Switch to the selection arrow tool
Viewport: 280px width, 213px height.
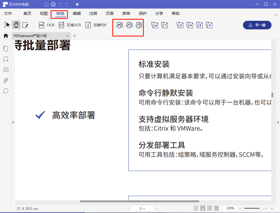pyautogui.click(x=7, y=25)
